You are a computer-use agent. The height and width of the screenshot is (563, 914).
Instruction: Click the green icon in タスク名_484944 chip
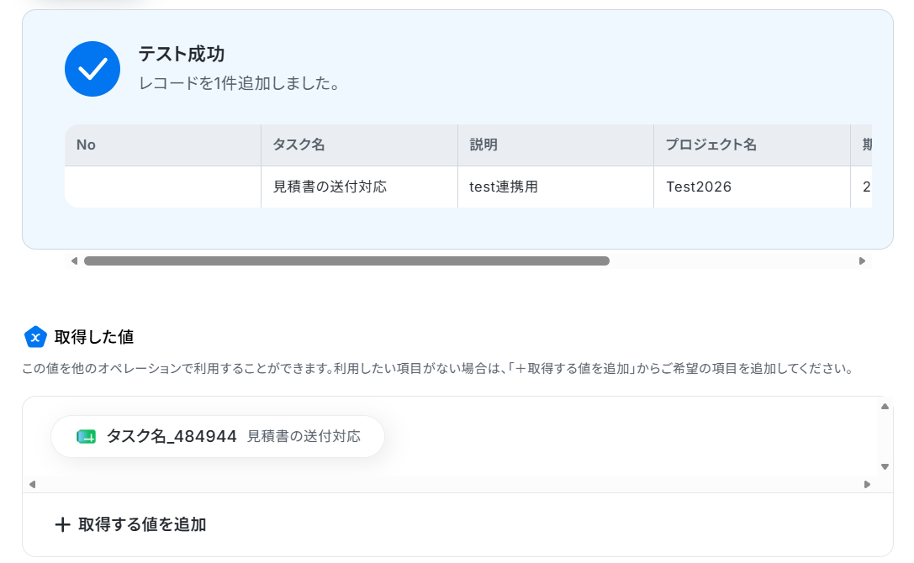(87, 436)
